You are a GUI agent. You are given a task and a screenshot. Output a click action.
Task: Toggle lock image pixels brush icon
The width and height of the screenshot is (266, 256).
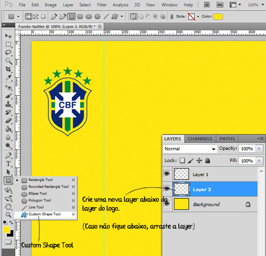(191, 160)
